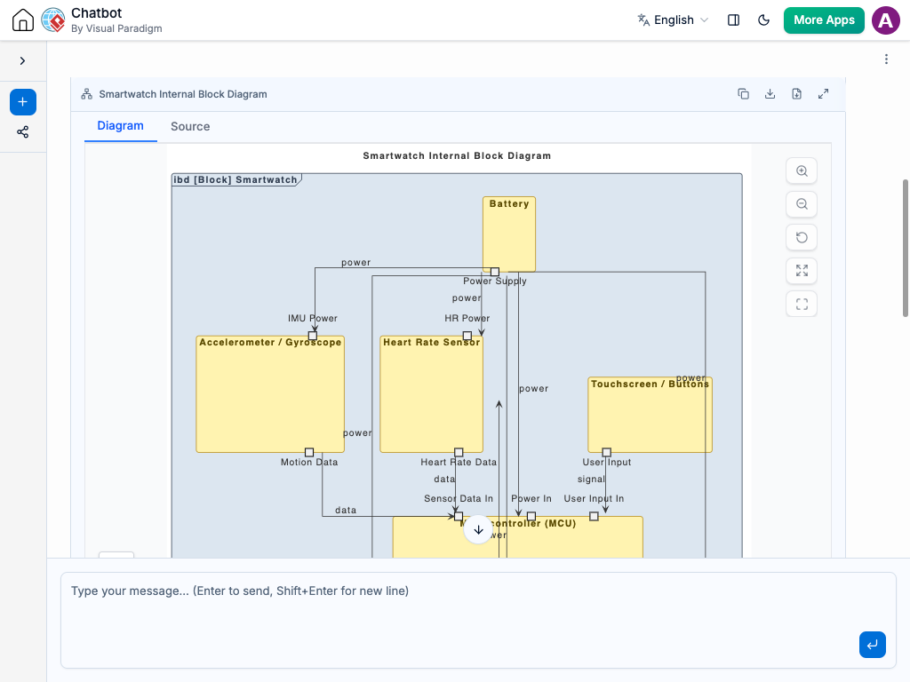The height and width of the screenshot is (682, 910).
Task: Click the Motion Data port square
Action: (309, 452)
